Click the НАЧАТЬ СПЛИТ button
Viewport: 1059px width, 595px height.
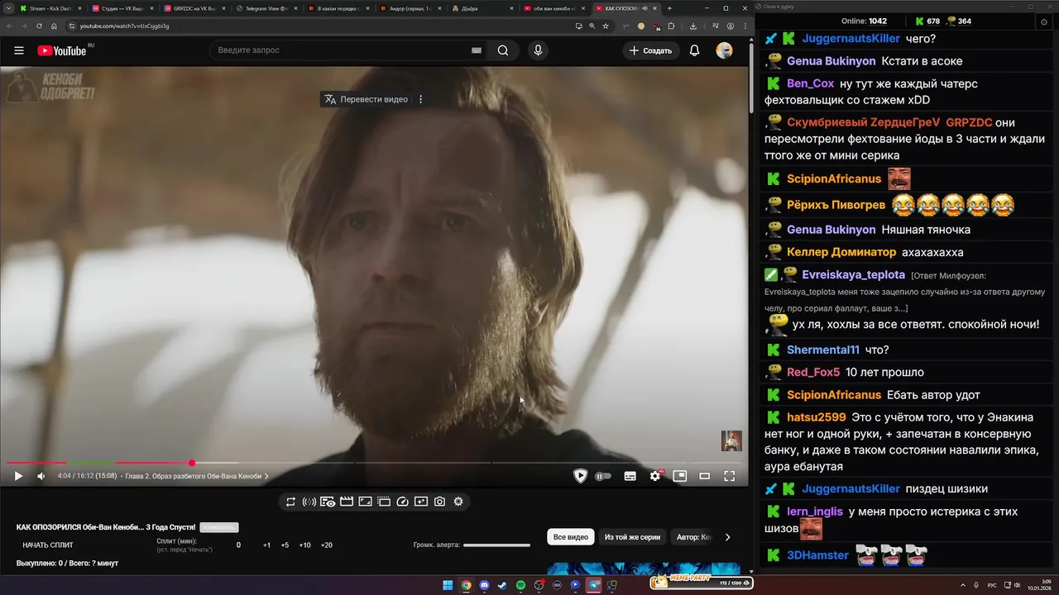coord(48,545)
